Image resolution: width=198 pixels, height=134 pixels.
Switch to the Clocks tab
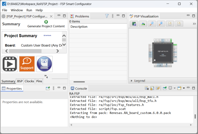click(x=29, y=81)
